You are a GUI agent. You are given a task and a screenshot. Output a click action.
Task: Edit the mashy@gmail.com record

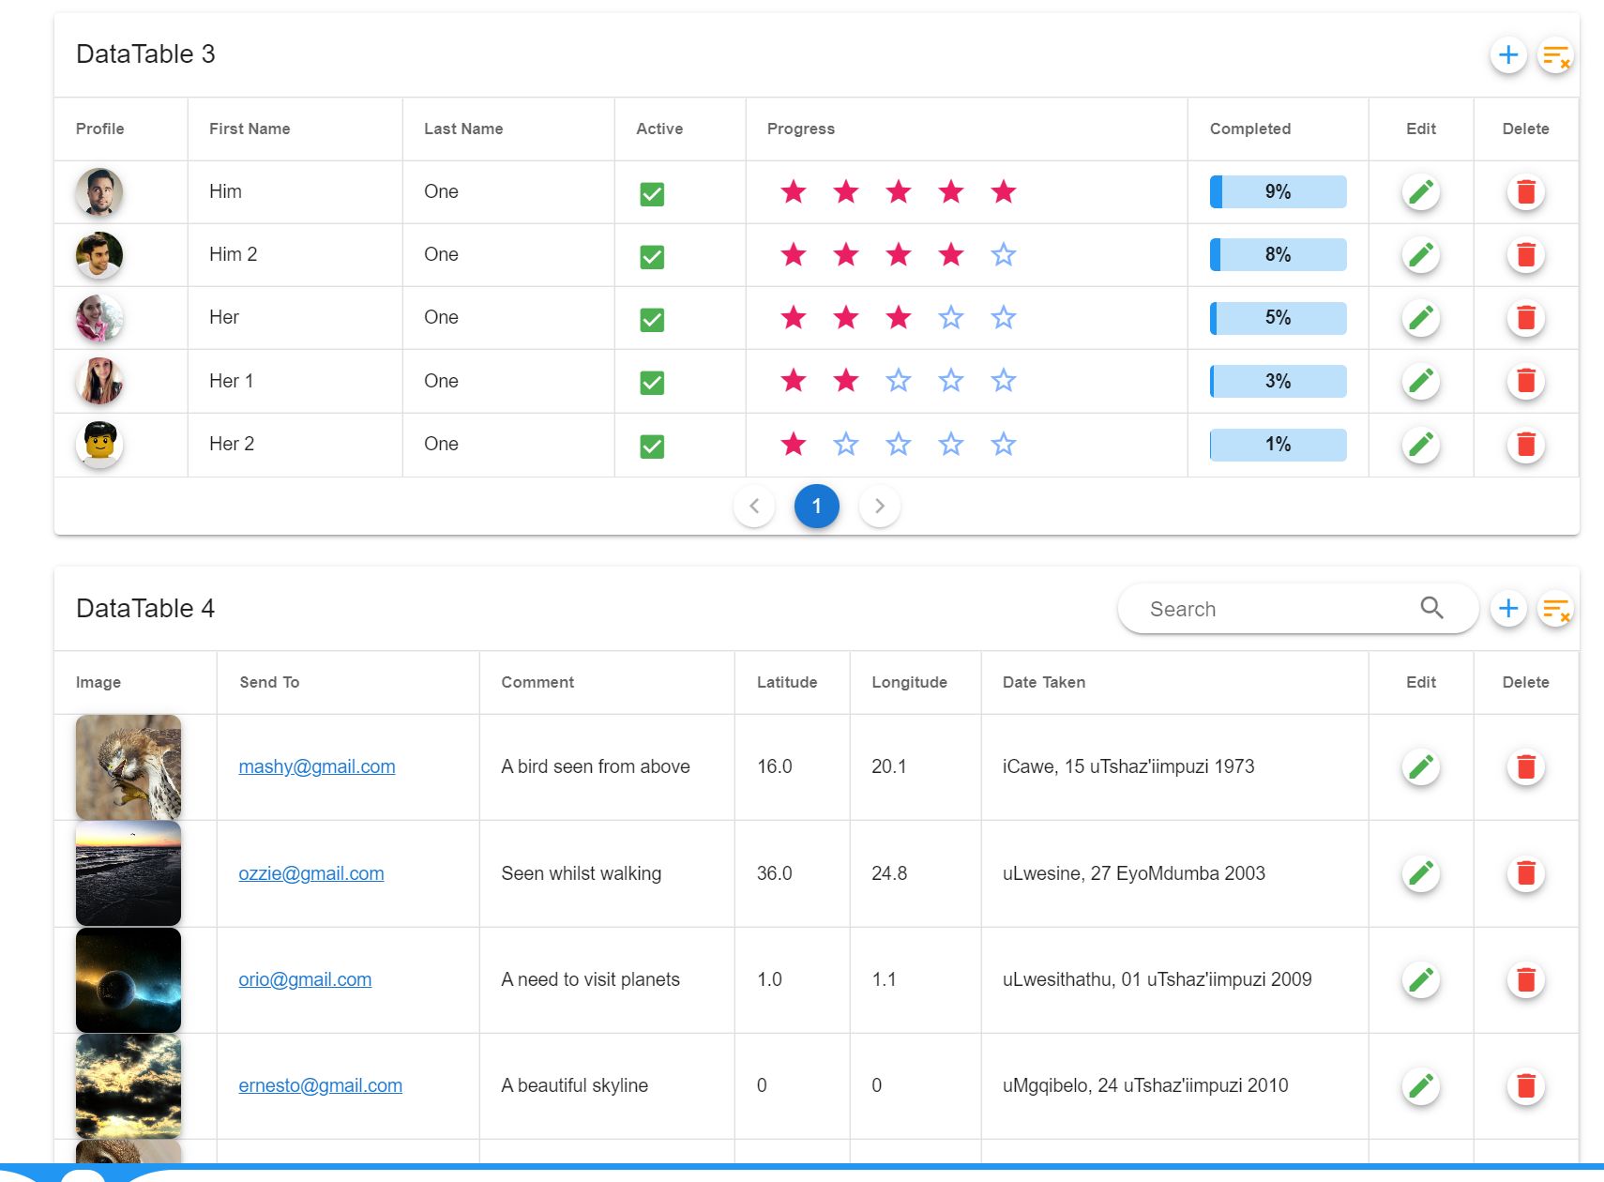(1421, 767)
